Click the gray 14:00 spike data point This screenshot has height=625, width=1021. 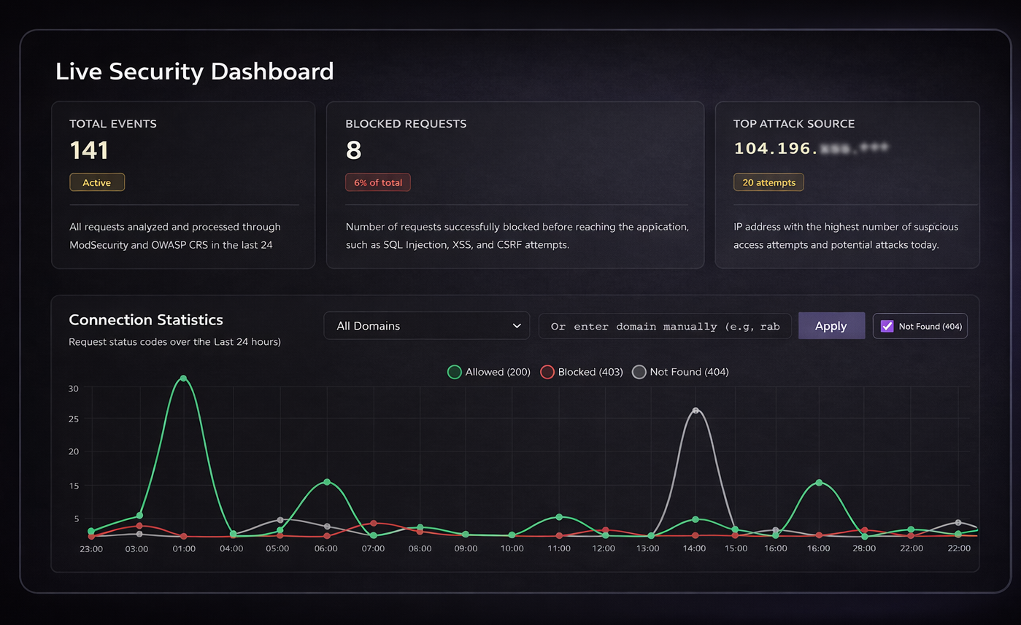[697, 411]
